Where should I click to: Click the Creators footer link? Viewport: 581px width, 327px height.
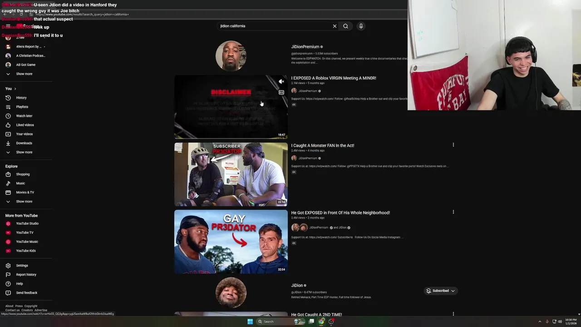coord(27,310)
